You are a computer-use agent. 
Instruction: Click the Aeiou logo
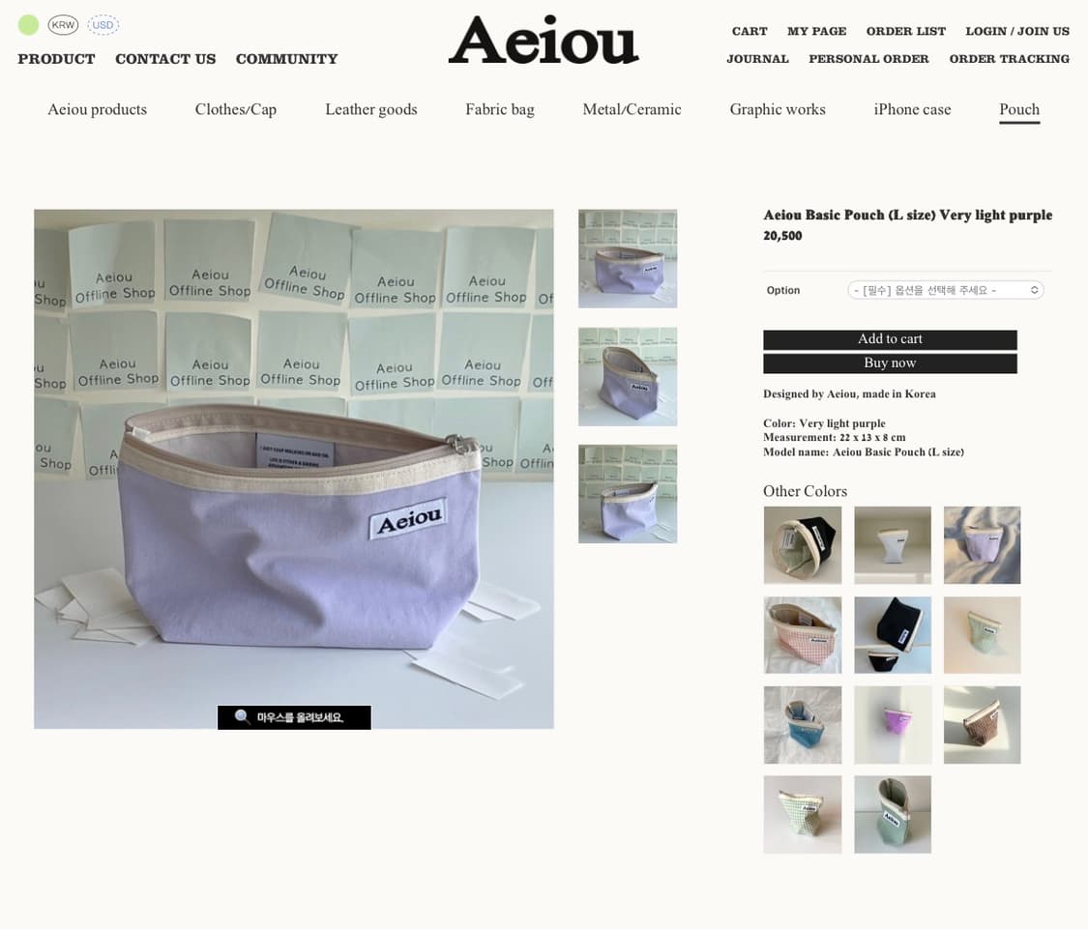[544, 40]
